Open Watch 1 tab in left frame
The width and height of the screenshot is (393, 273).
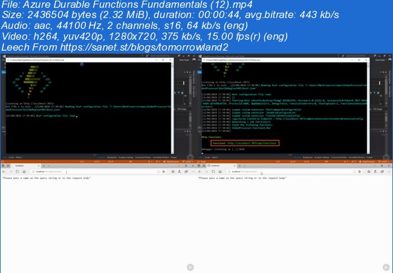click(x=19, y=157)
